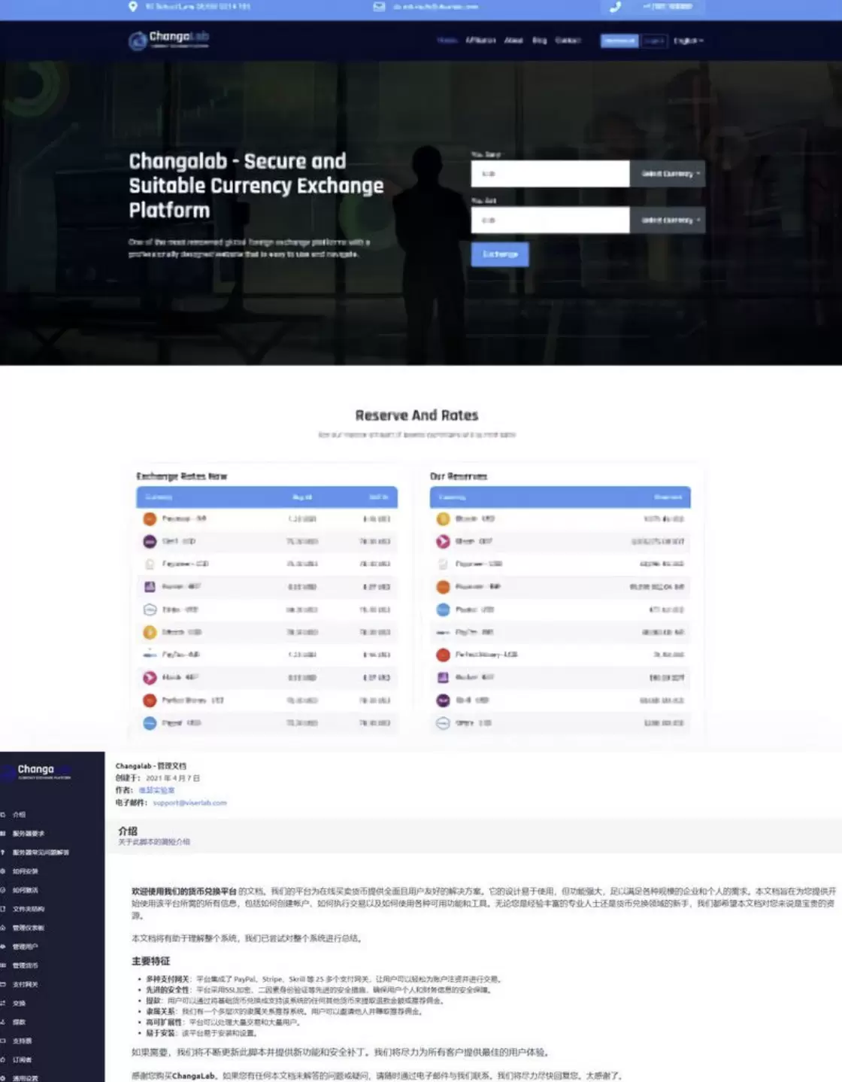Click card icon beside 支付网关 sidebar item
The image size is (842, 1082).
pos(3,984)
